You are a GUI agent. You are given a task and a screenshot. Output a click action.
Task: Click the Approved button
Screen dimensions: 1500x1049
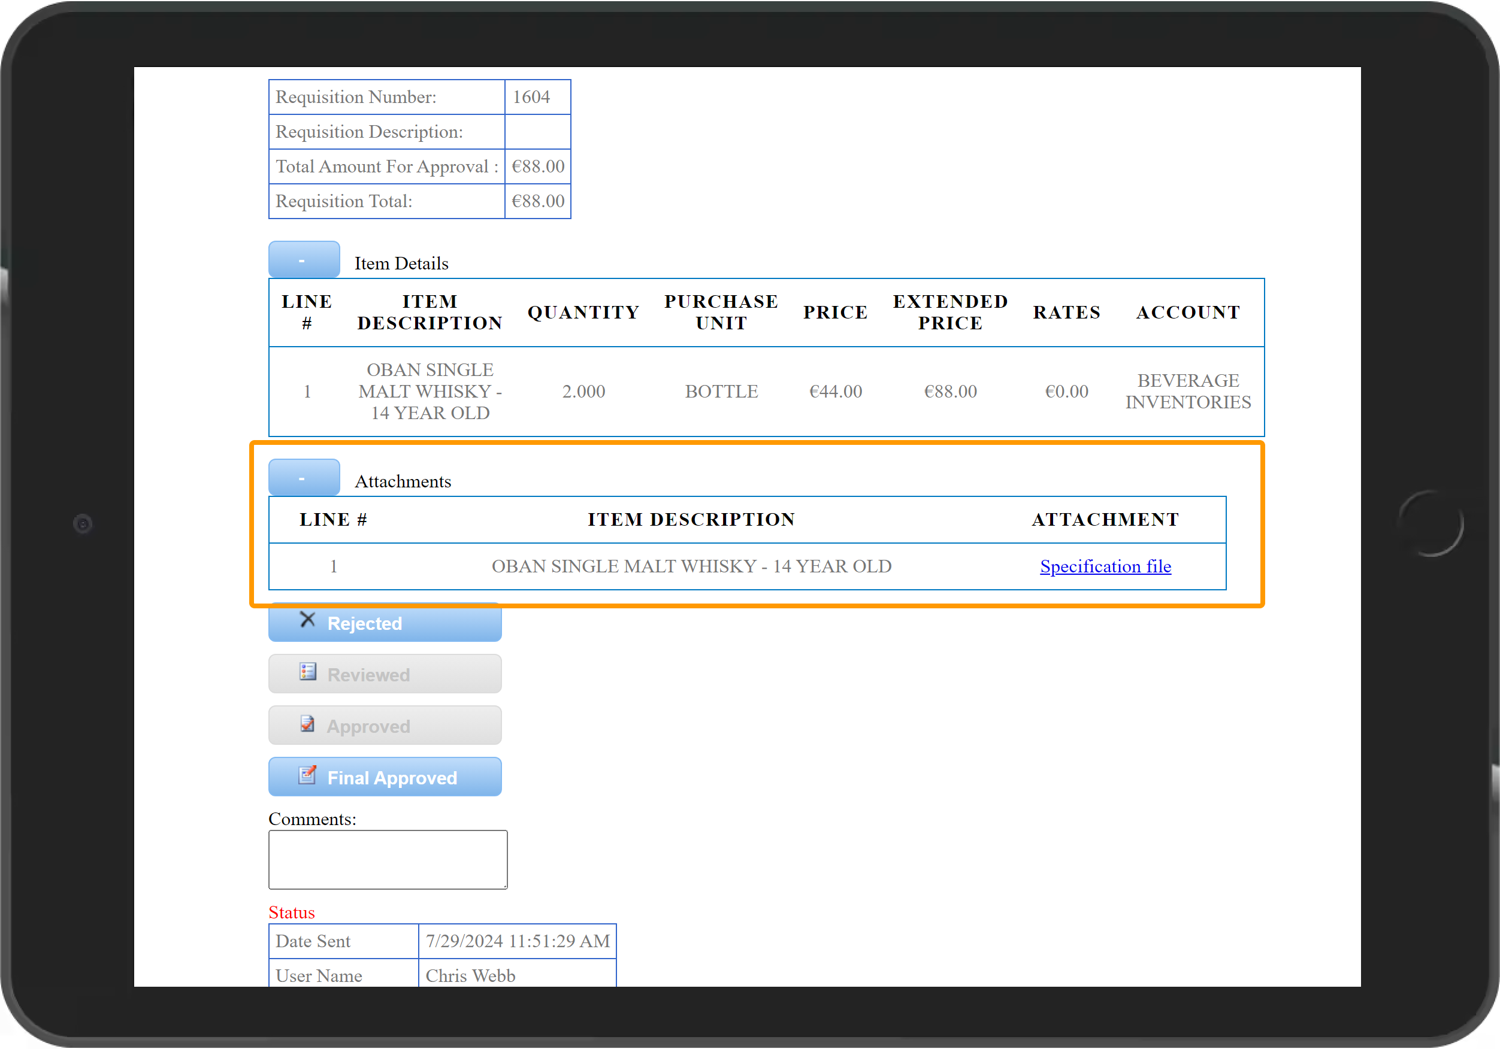(385, 726)
